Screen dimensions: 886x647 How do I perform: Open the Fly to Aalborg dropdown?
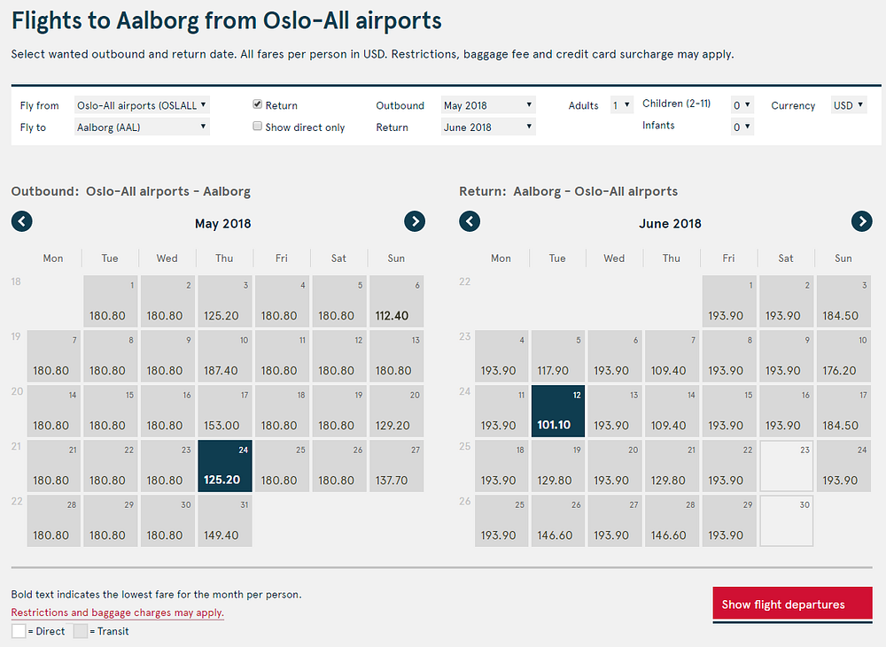point(142,127)
